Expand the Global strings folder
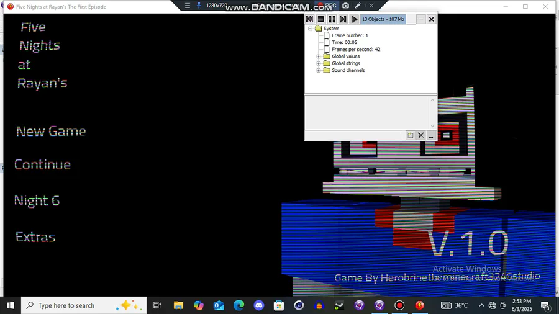 (x=319, y=63)
